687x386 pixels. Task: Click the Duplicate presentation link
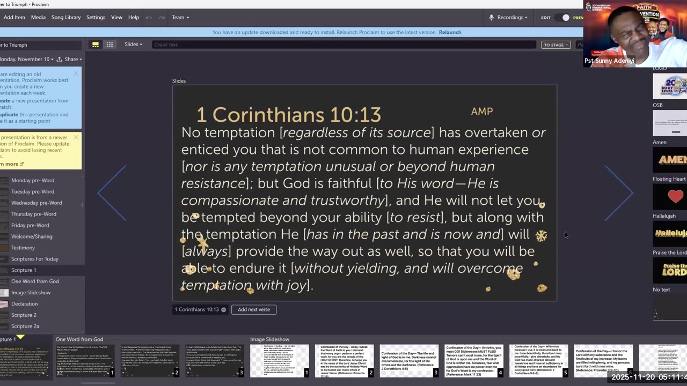pyautogui.click(x=8, y=114)
